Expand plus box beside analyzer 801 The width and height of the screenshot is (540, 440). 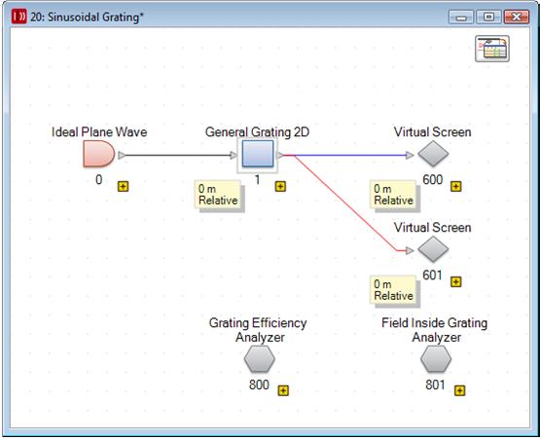coord(460,390)
